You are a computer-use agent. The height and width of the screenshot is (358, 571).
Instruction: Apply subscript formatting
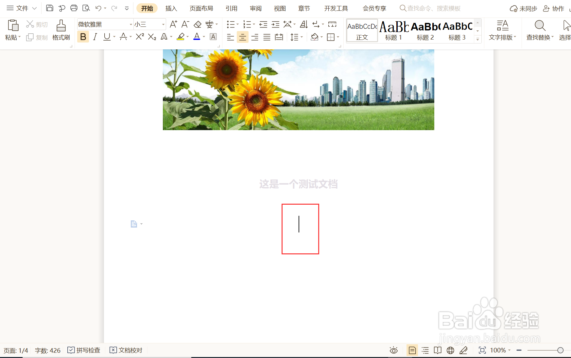coord(152,37)
